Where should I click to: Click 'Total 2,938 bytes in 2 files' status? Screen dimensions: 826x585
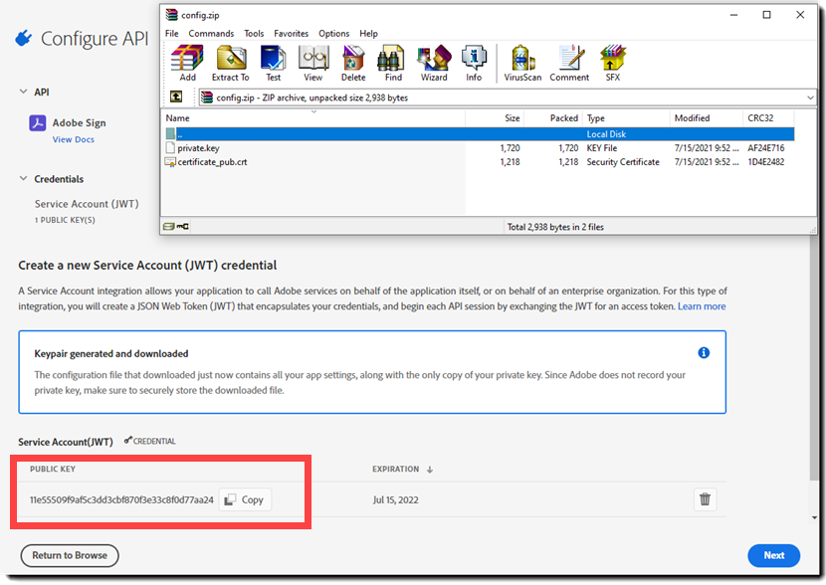pos(555,227)
